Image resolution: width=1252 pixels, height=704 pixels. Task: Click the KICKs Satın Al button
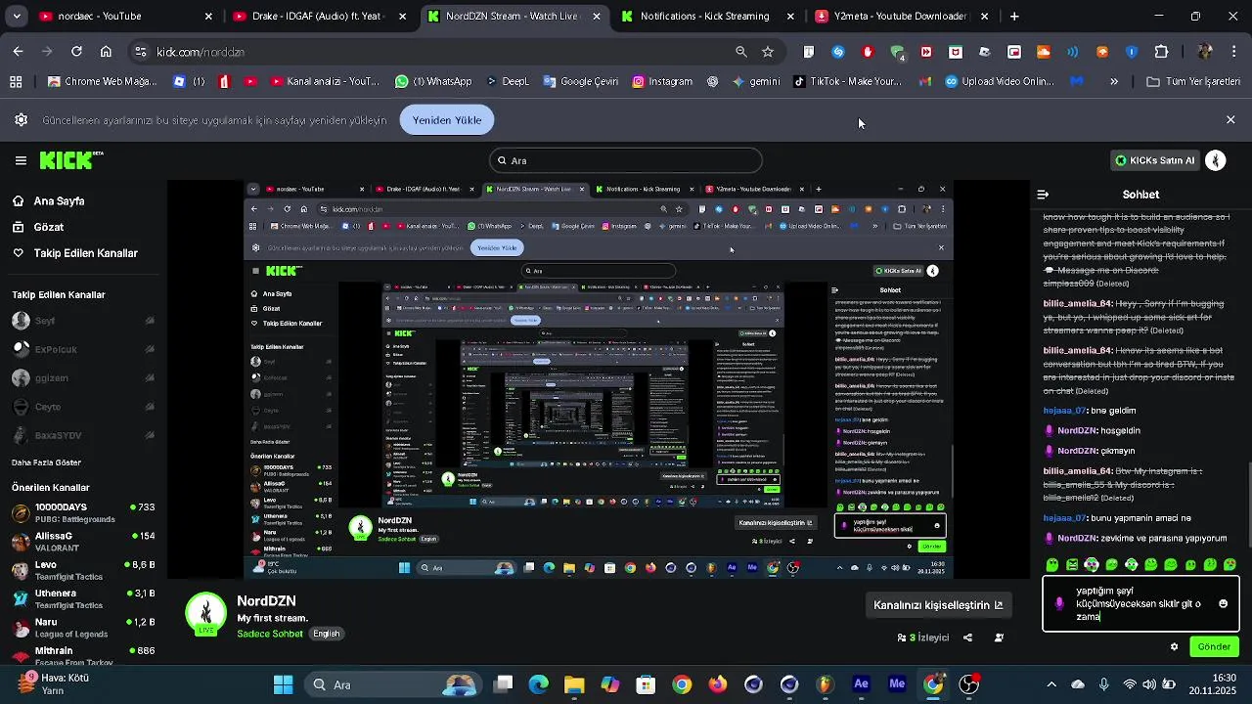1154,160
